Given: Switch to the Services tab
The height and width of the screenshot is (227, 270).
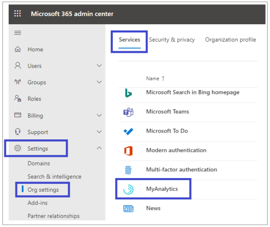Looking at the screenshot, I should click(x=130, y=40).
